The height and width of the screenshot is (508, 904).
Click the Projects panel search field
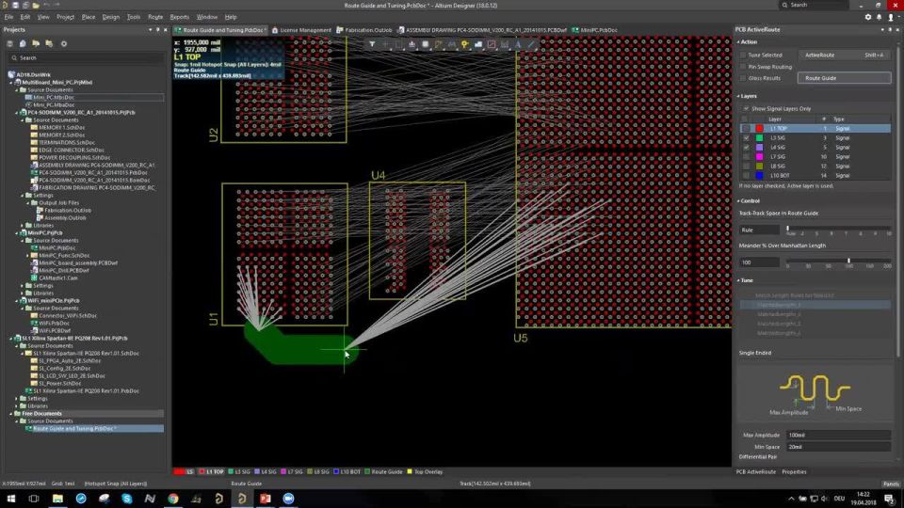point(86,57)
